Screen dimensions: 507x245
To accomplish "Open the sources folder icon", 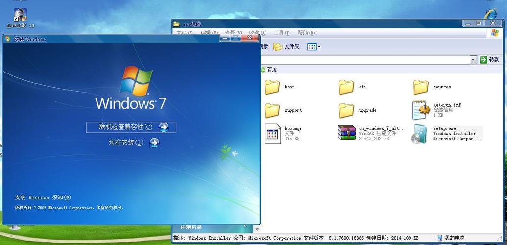I will (x=421, y=87).
